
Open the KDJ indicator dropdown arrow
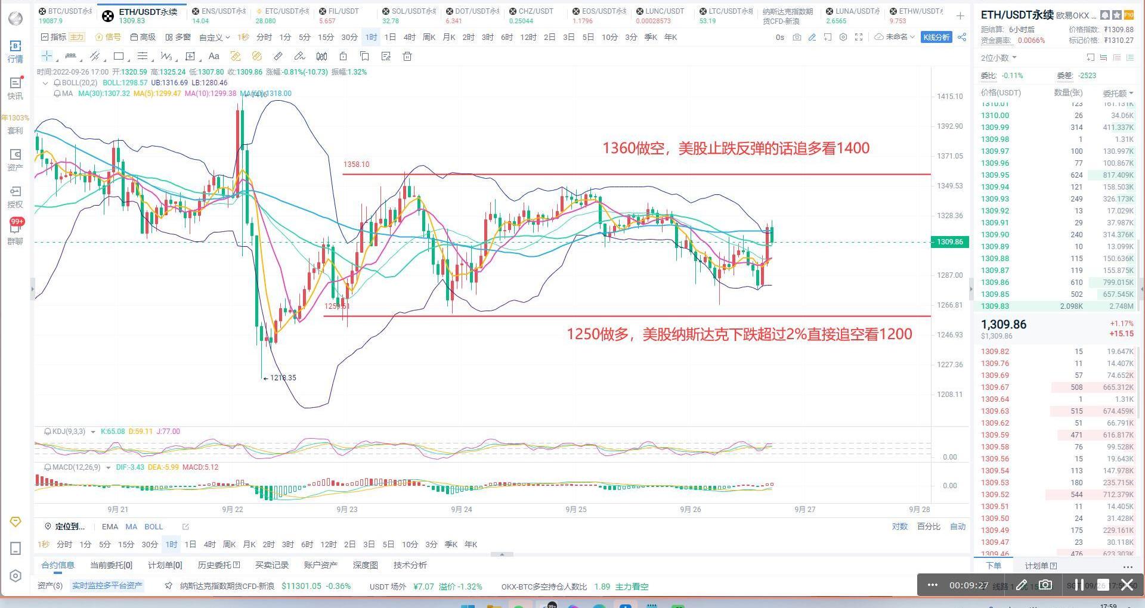click(x=93, y=432)
